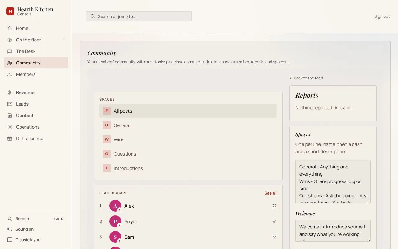Screen dimensions: 398x249
Task: Open Home via its house icon
Action: (10, 28)
